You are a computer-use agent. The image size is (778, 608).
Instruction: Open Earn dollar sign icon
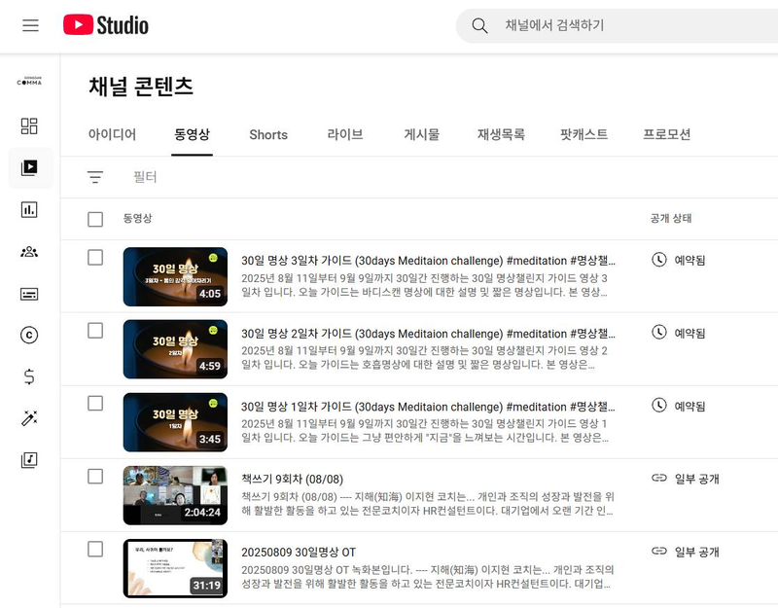pos(29,376)
